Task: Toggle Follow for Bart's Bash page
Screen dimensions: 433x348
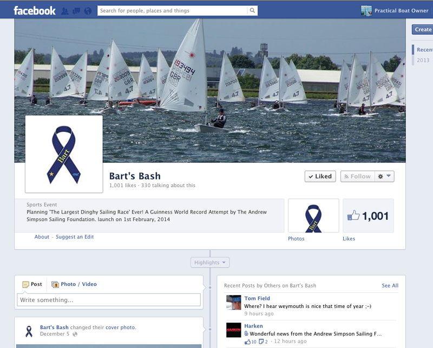Action: pos(357,176)
